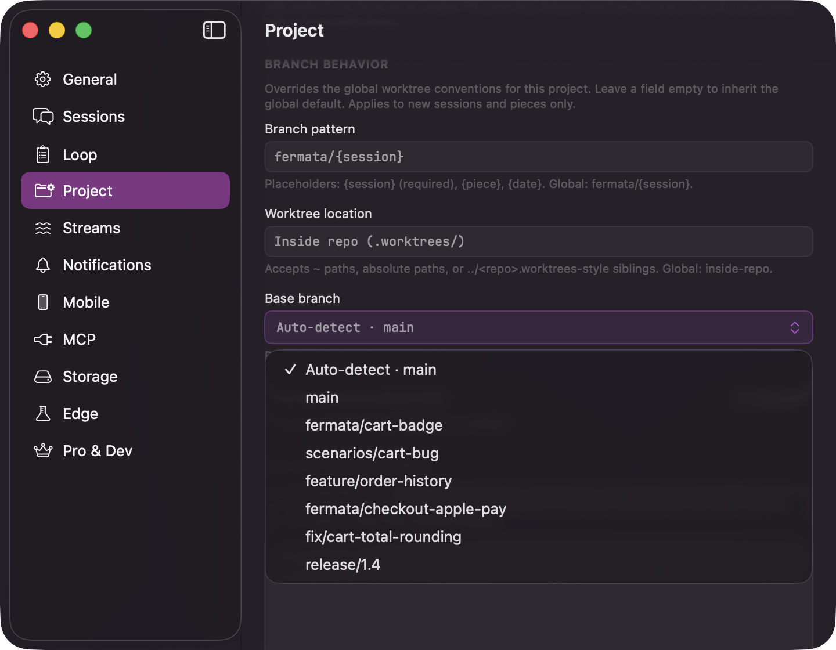Image resolution: width=836 pixels, height=650 pixels.
Task: Choose checked Auto-detect · main option
Action: point(539,370)
